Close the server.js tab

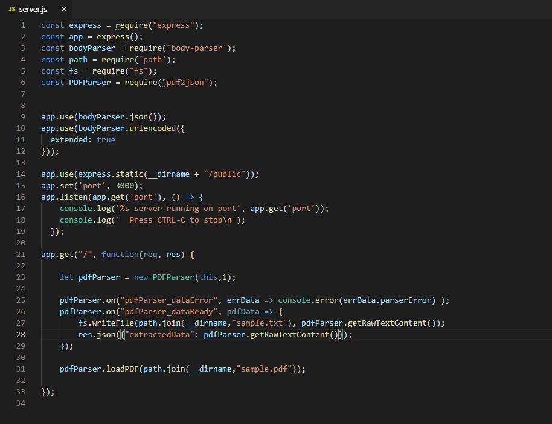64,9
